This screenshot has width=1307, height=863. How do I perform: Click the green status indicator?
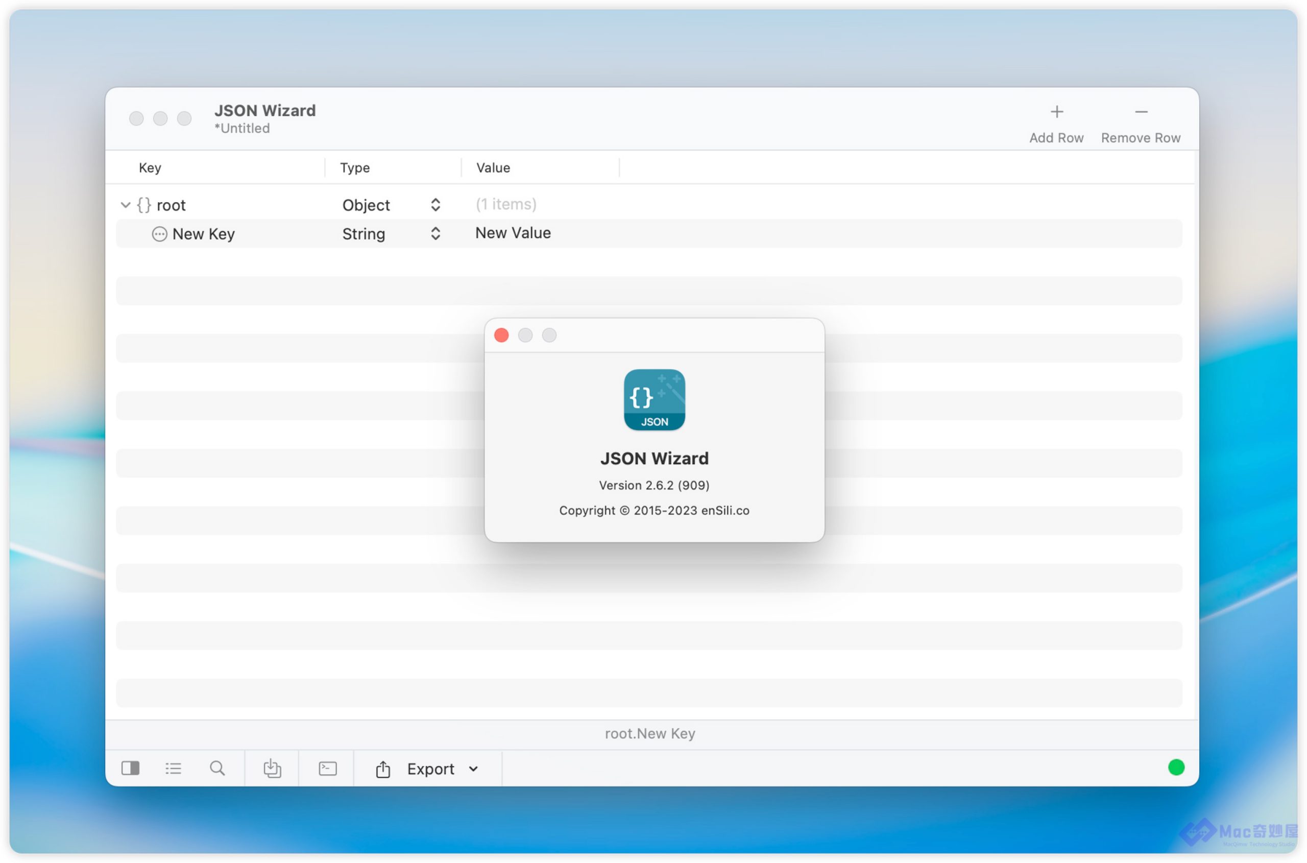pos(1175,767)
